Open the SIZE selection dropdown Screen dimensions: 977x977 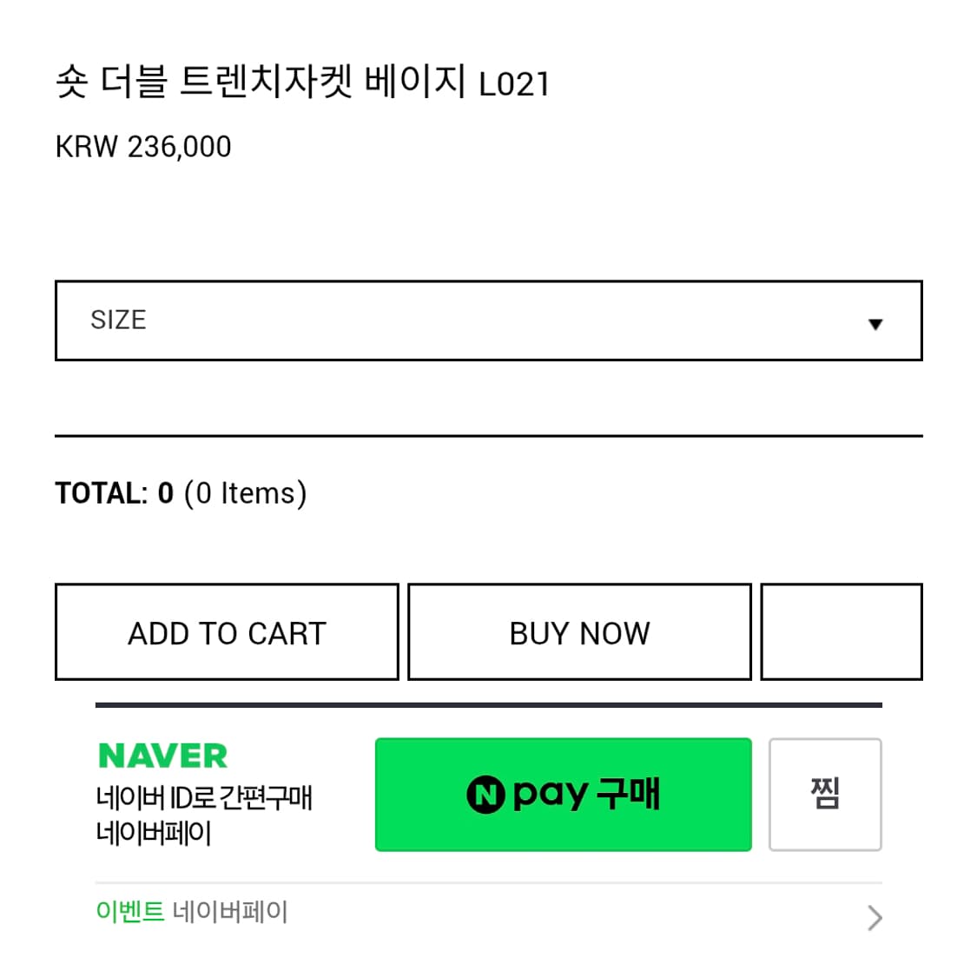click(x=488, y=320)
